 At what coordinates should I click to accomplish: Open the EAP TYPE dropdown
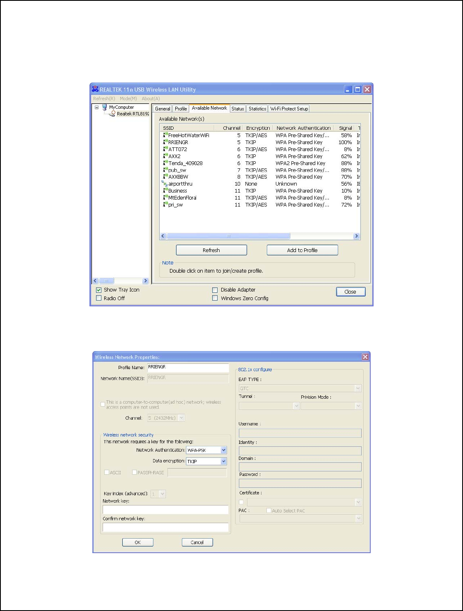click(358, 388)
